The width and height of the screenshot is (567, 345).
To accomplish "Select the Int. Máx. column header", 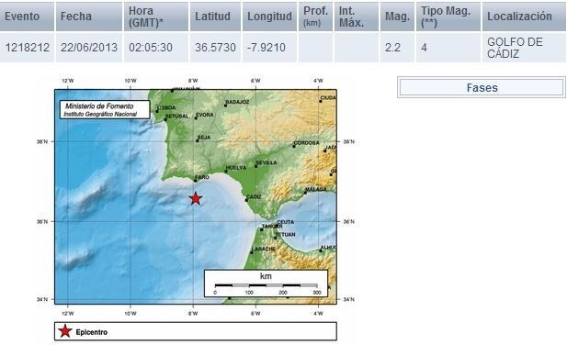I will click(357, 17).
